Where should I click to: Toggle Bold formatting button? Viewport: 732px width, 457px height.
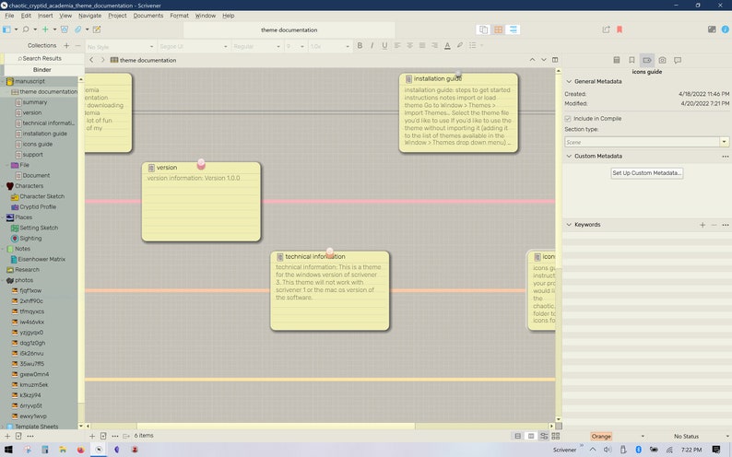click(360, 46)
